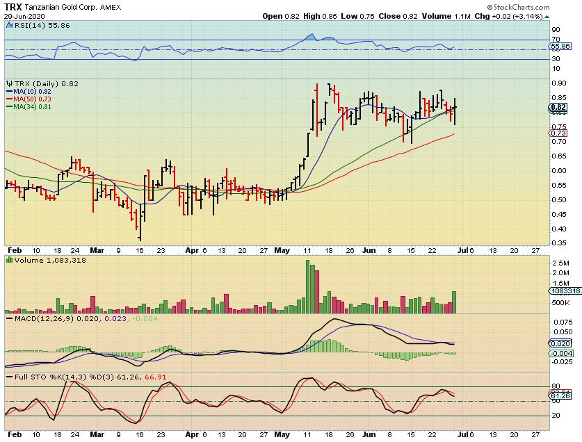Click the light green -0.004 histogram value in MACD label
582x442 pixels.
(x=145, y=319)
